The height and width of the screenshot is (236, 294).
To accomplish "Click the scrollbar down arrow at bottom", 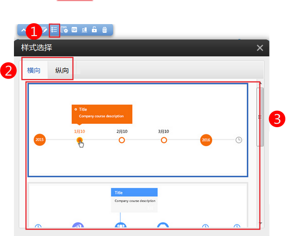I will tap(260, 223).
